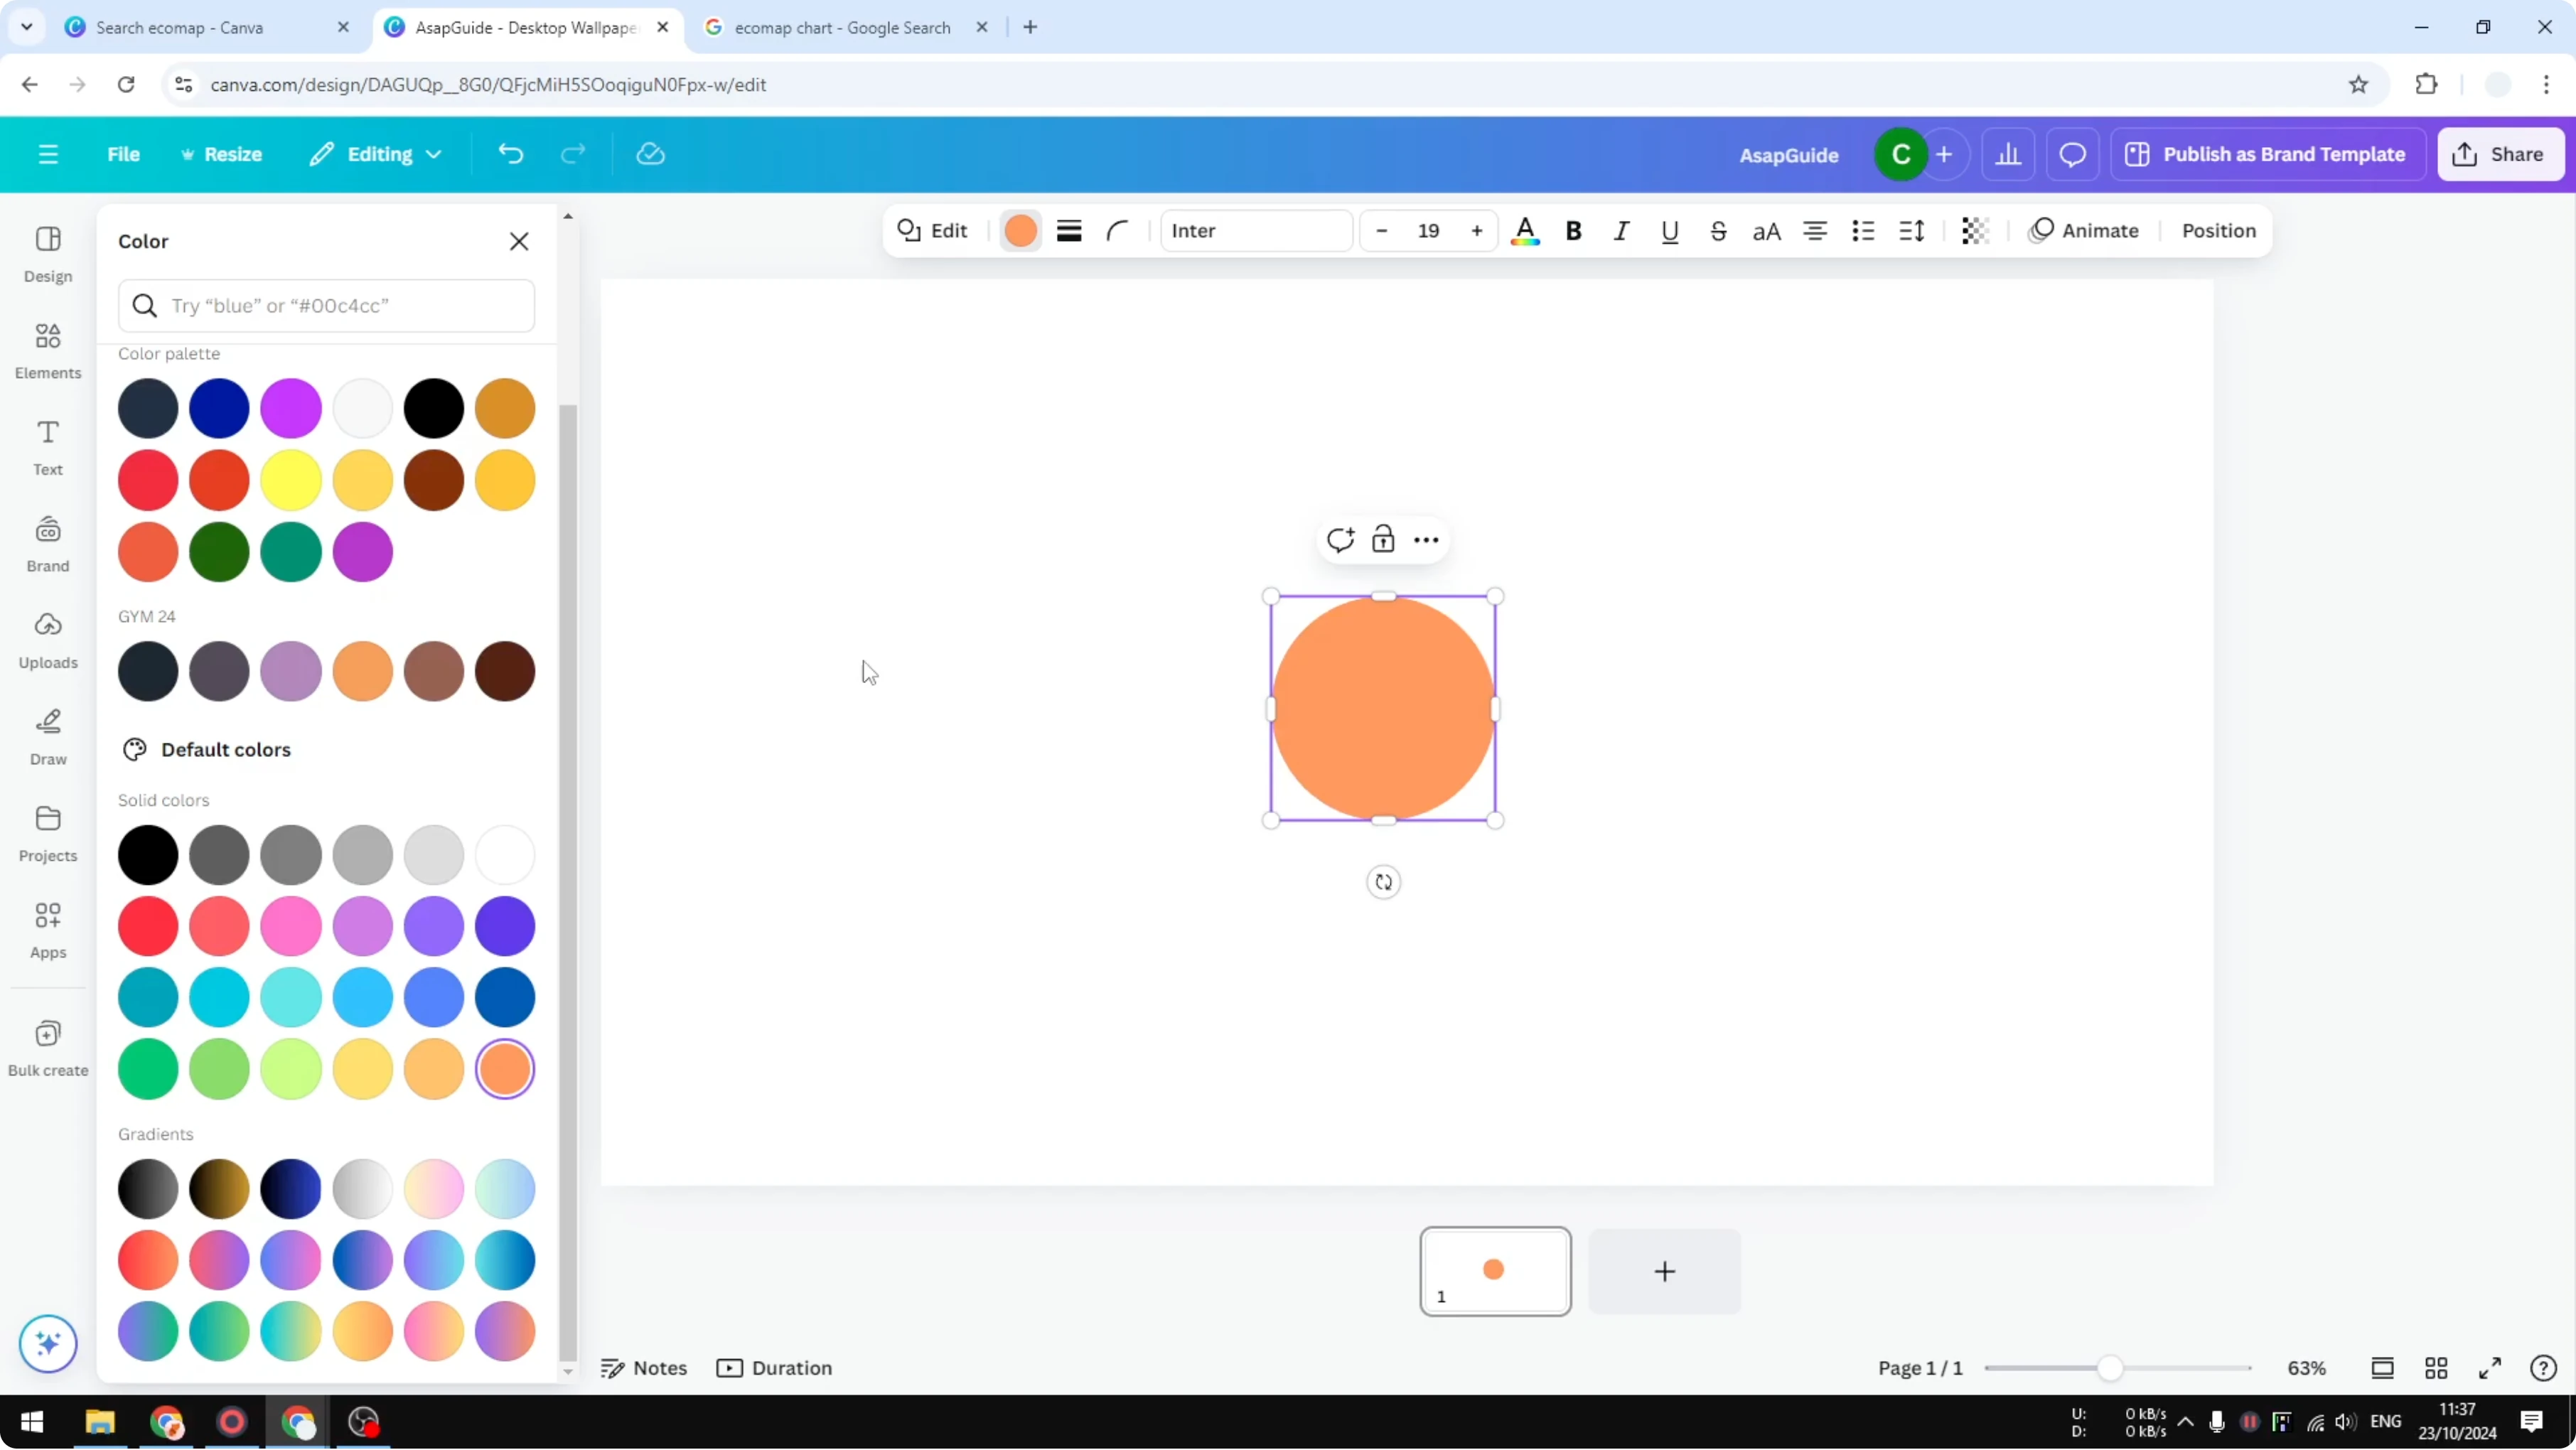The height and width of the screenshot is (1450, 2576).
Task: Open the Inter font family dropdown
Action: point(1256,230)
